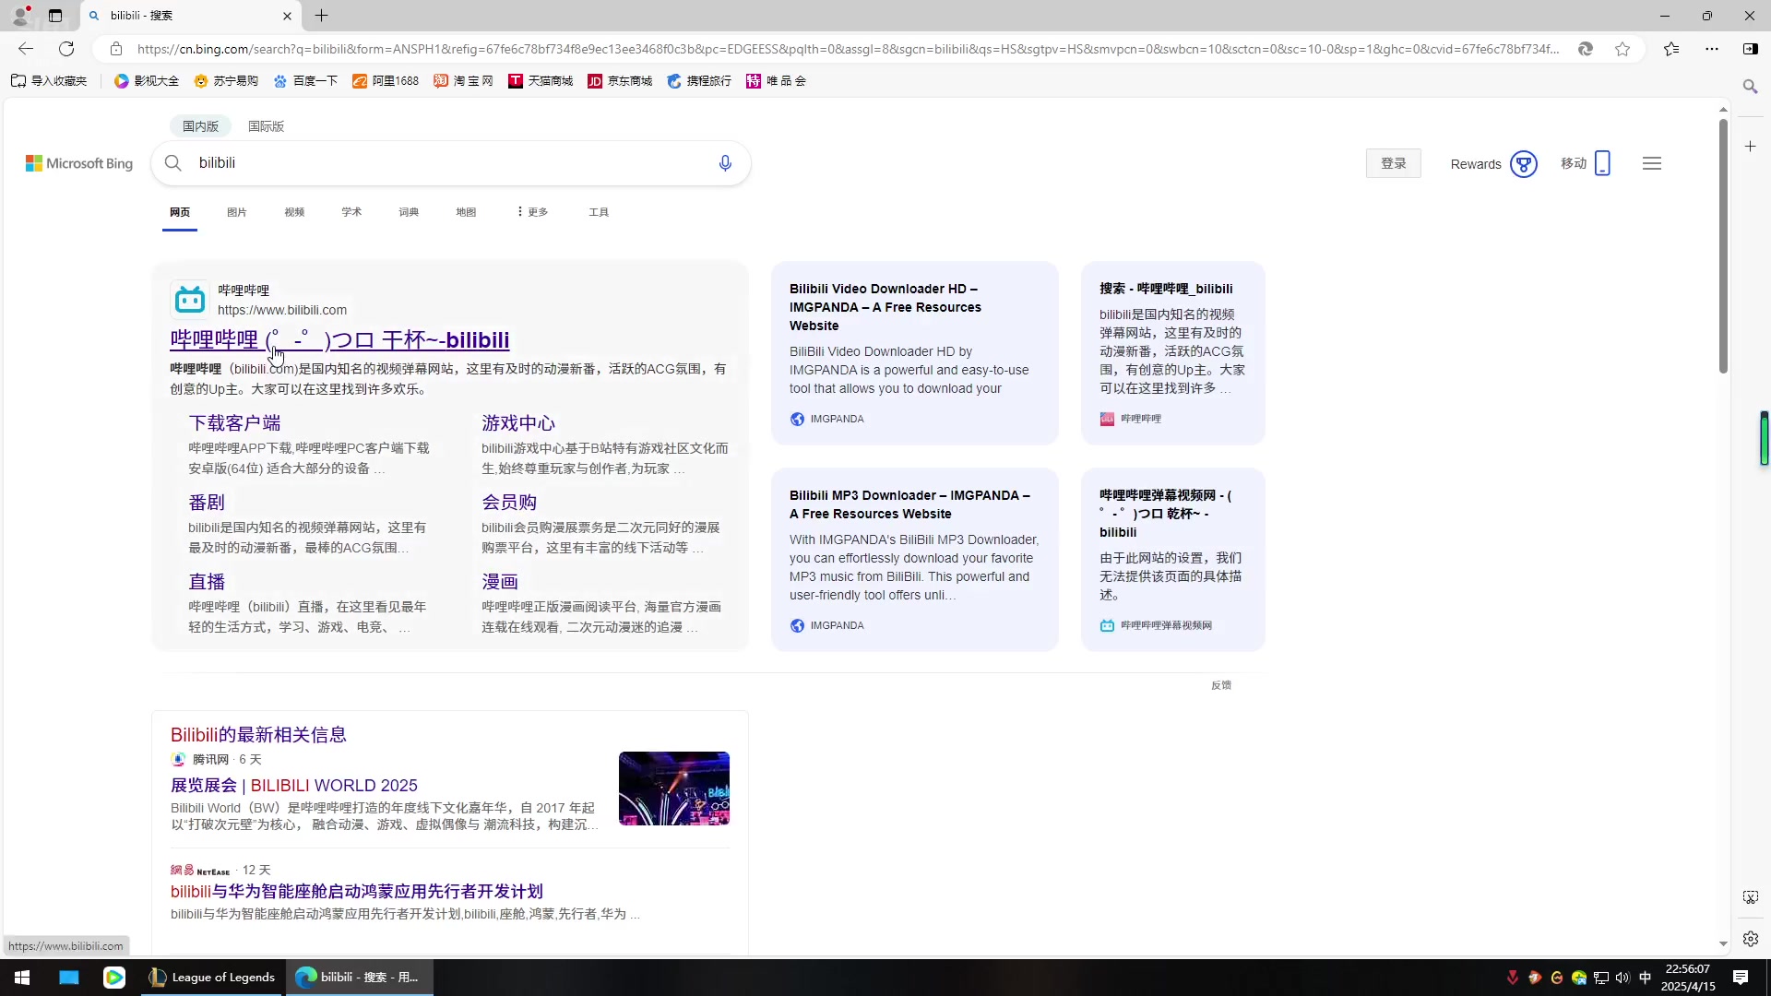Open the Windows notification center

(x=1741, y=978)
